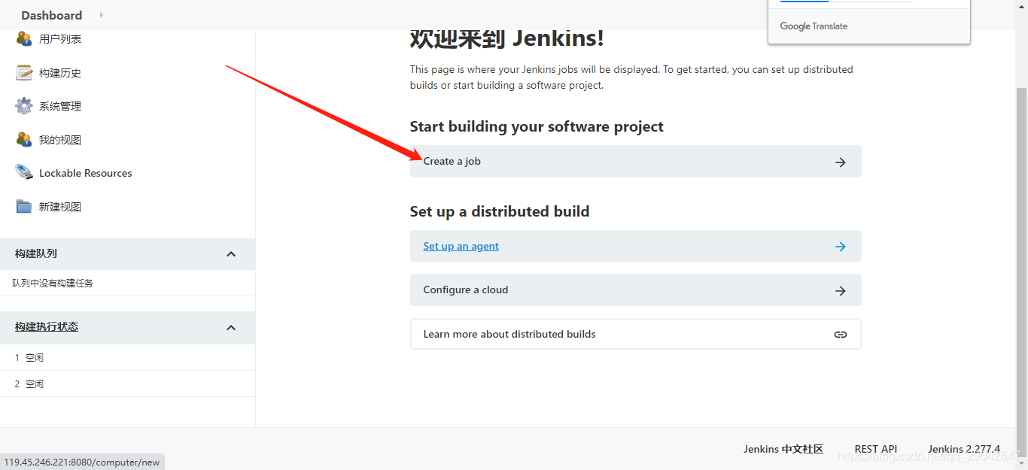Click Start building your software project heading
The height and width of the screenshot is (470, 1028).
click(x=537, y=126)
